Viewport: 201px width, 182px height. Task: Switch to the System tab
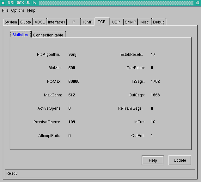[11, 22]
